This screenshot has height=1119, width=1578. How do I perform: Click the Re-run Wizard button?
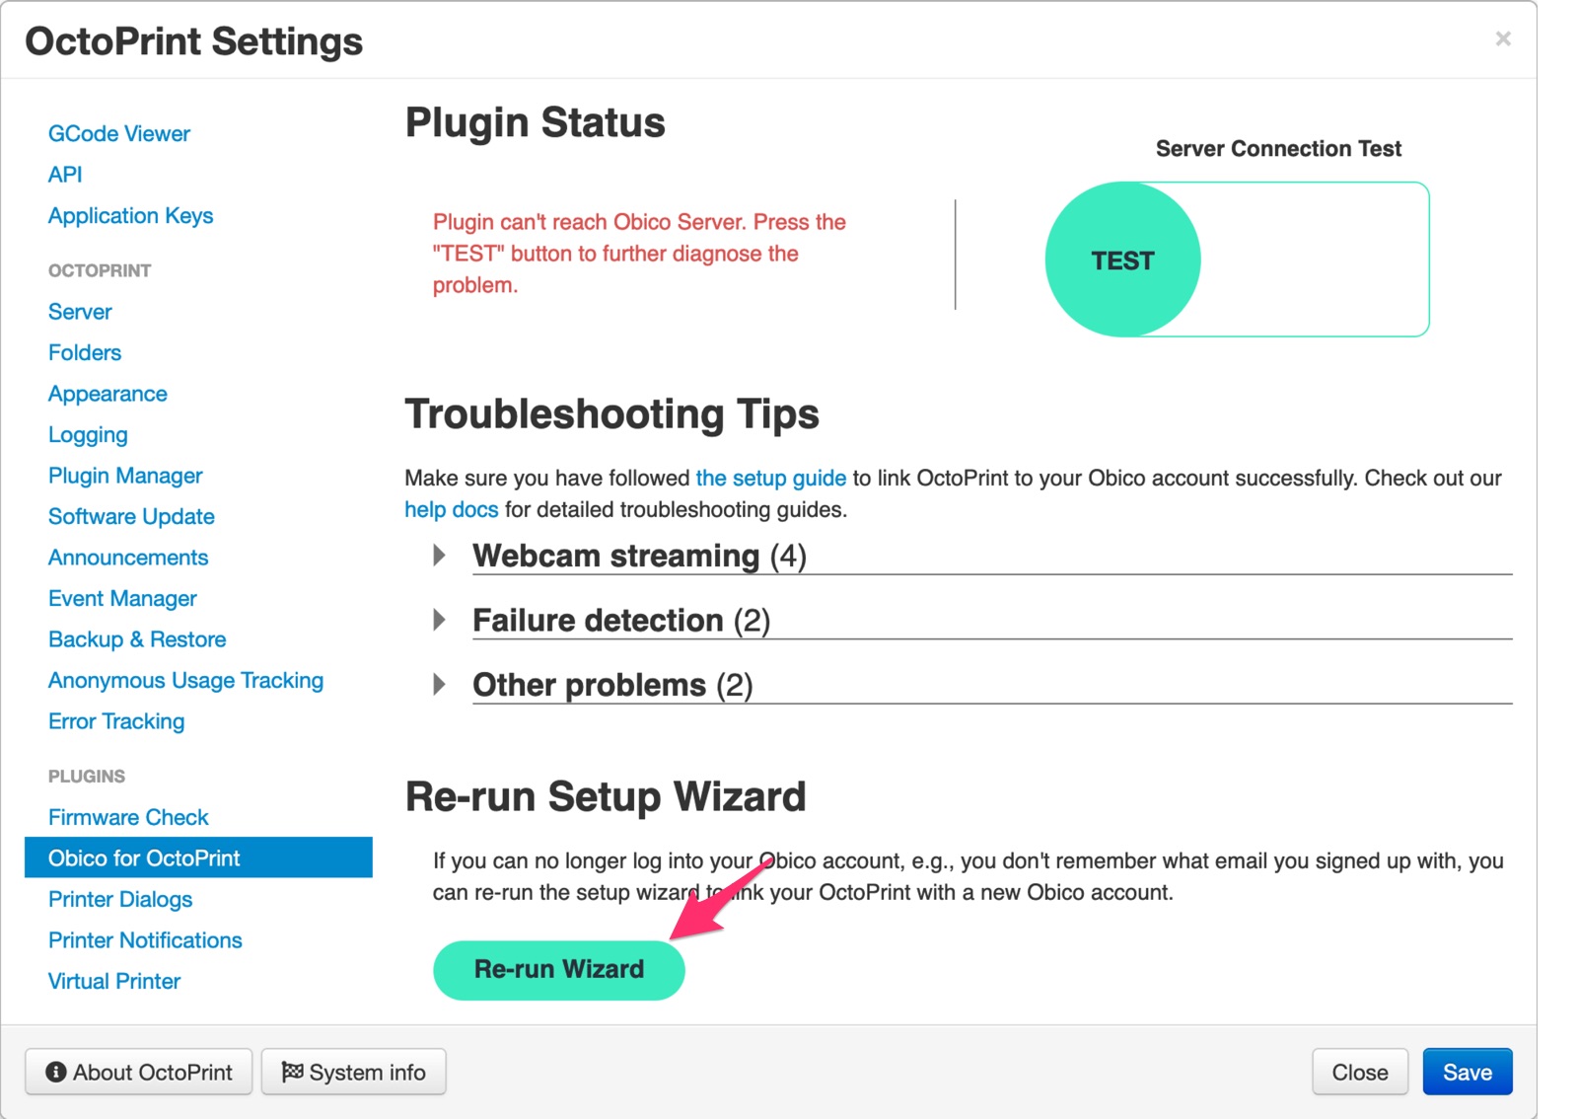558,970
